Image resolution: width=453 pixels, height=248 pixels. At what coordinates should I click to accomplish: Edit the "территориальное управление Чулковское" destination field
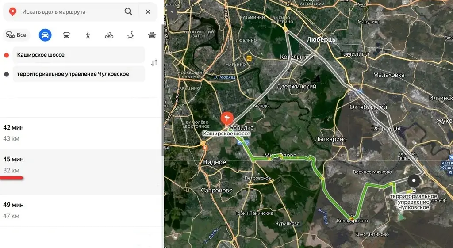pos(78,74)
